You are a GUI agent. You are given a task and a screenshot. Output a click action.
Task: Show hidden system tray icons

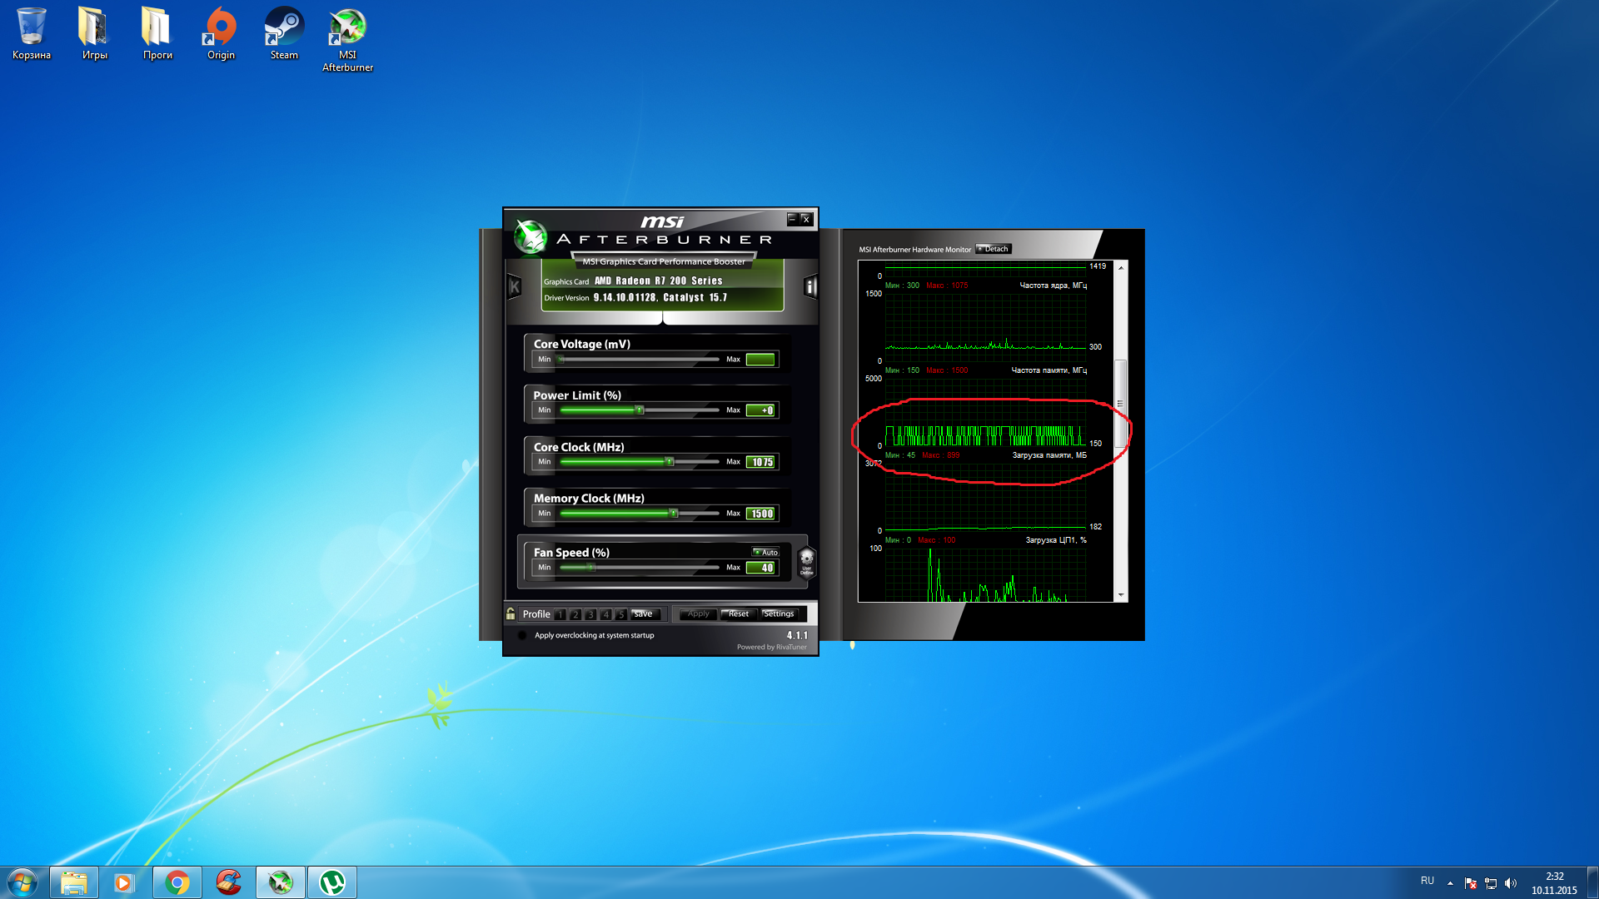point(1450,883)
